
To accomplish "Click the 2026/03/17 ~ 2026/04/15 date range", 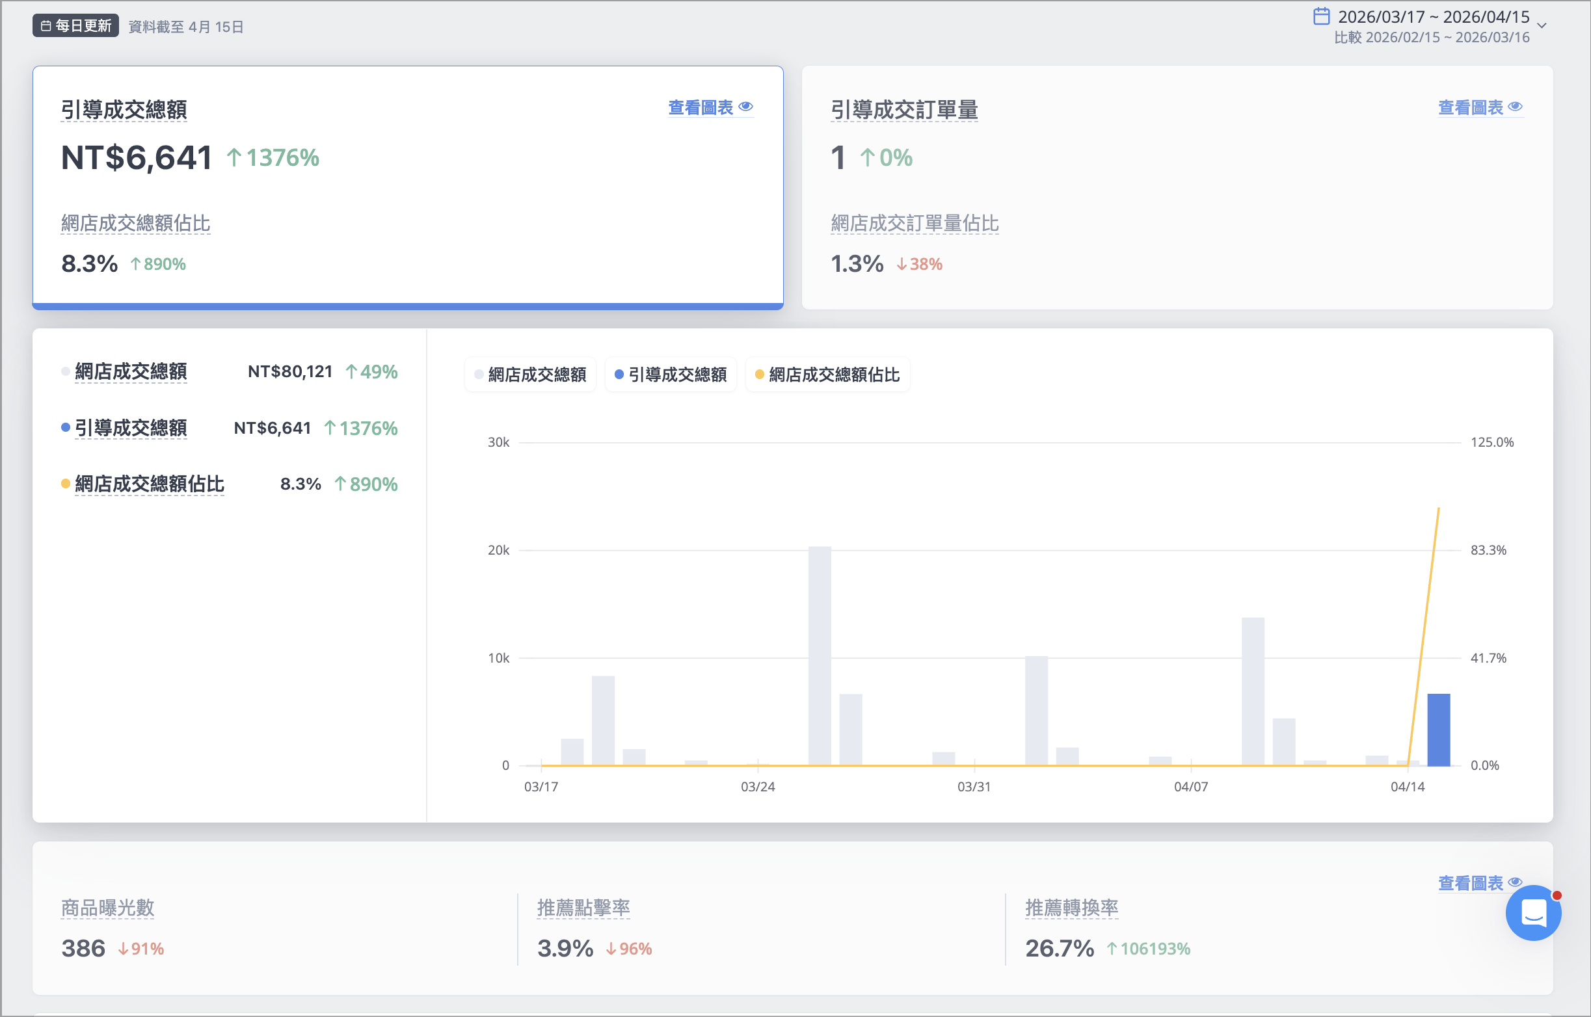I will click(1434, 16).
